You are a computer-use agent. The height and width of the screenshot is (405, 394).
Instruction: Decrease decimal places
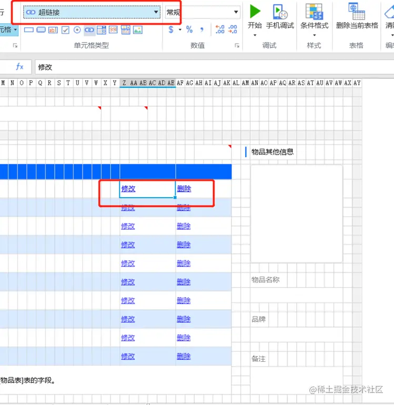[x=233, y=29]
